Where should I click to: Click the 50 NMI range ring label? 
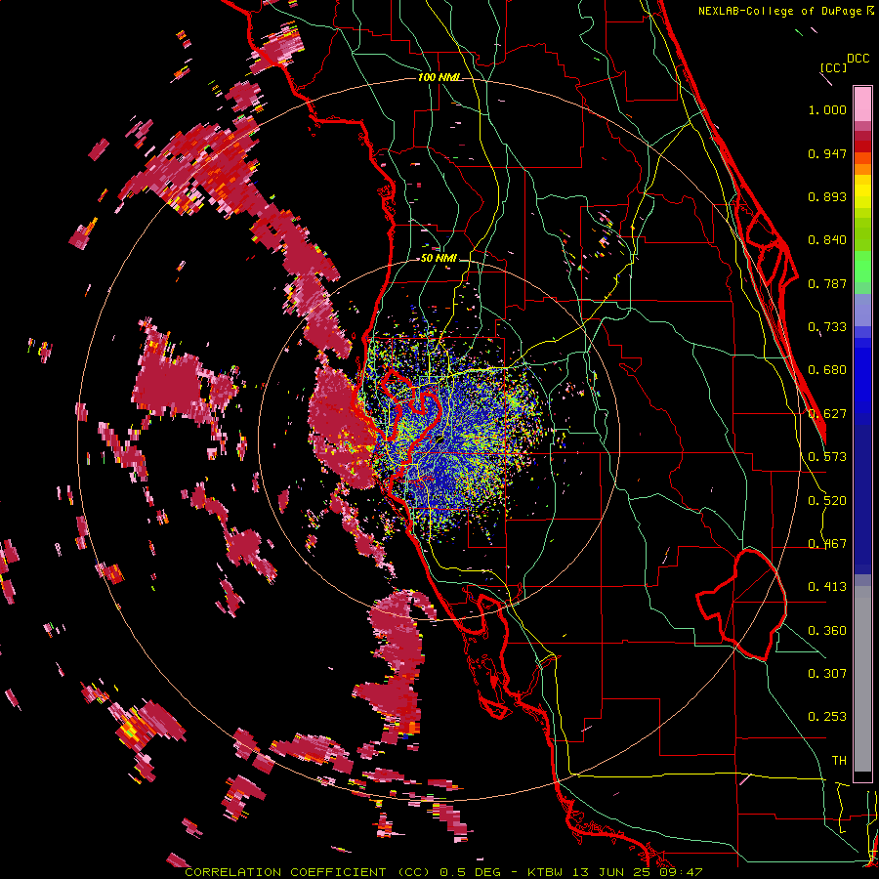(x=439, y=259)
